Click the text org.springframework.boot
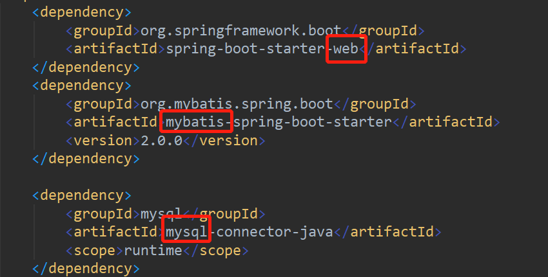 click(240, 31)
